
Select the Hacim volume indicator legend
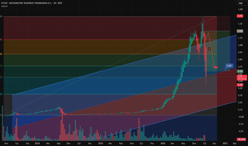pyautogui.click(x=5, y=6)
